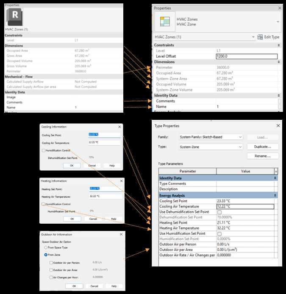
Task: Close the Type Properties dialog
Action: (278, 126)
